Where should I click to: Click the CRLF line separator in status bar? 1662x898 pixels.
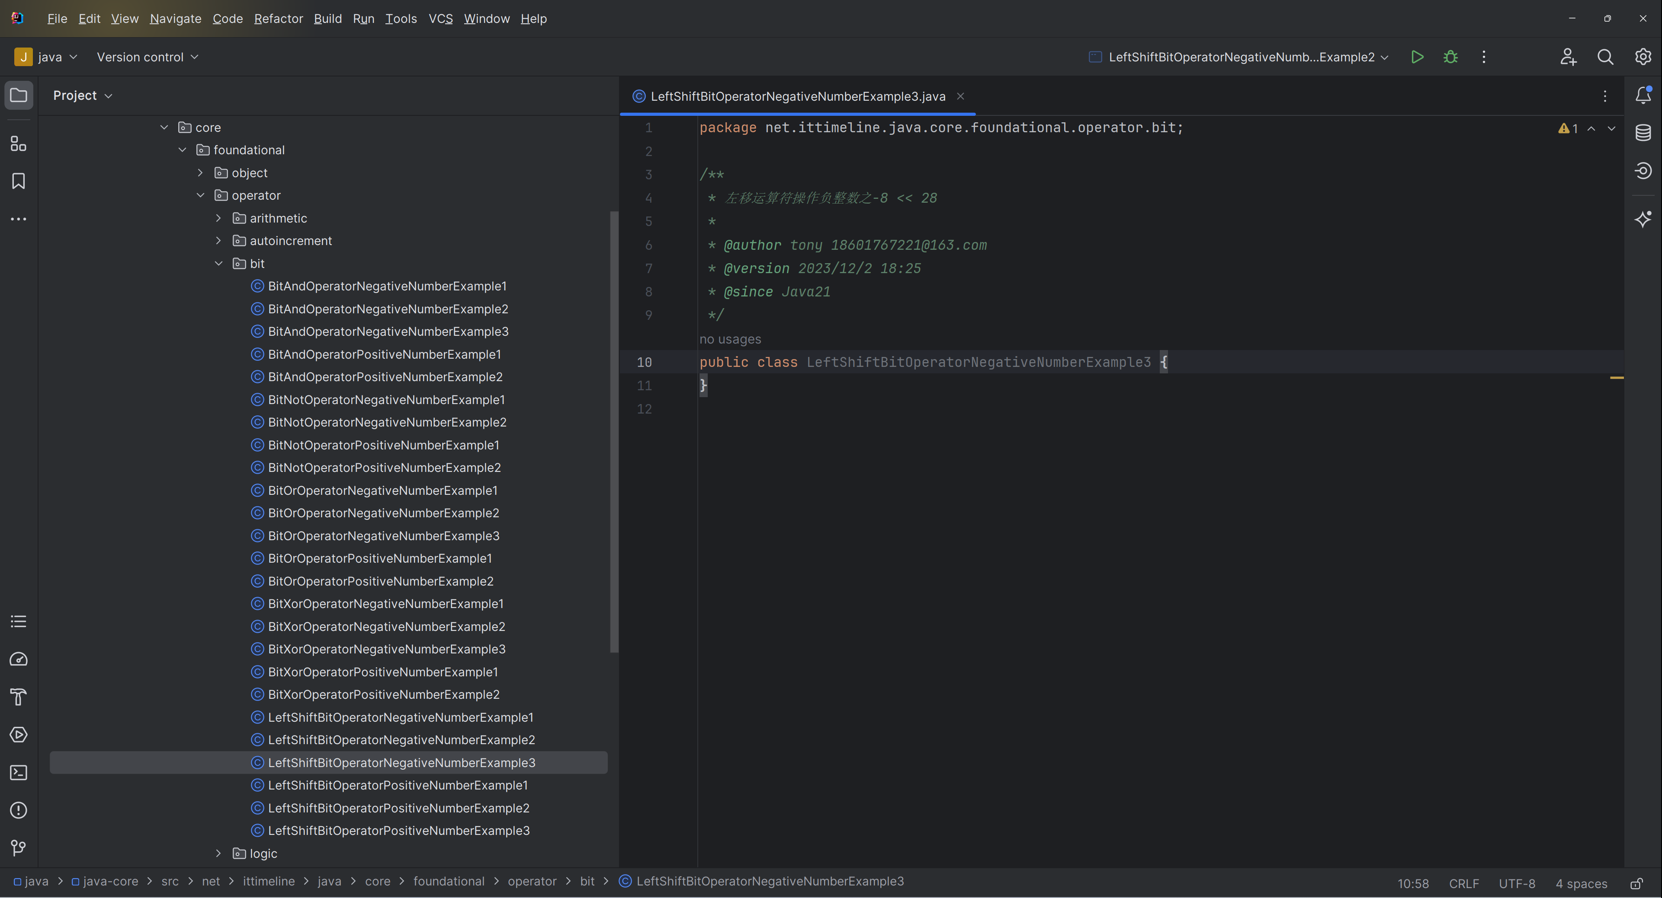[x=1463, y=883]
